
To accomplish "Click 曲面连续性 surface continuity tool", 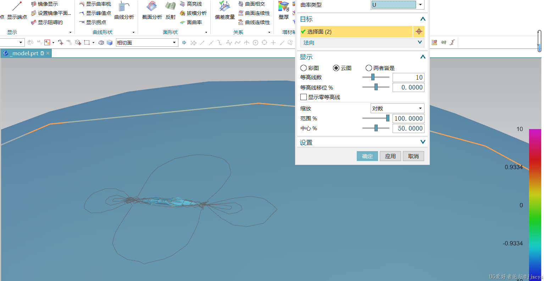I will coord(254,13).
